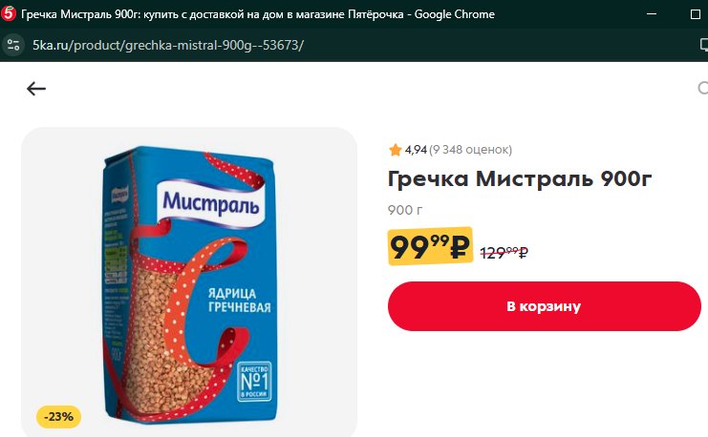Open site information icon in address bar

tap(13, 45)
